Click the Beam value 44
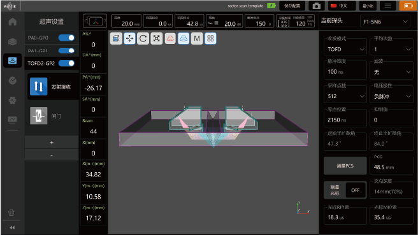This screenshot has width=418, height=235. 93,131
